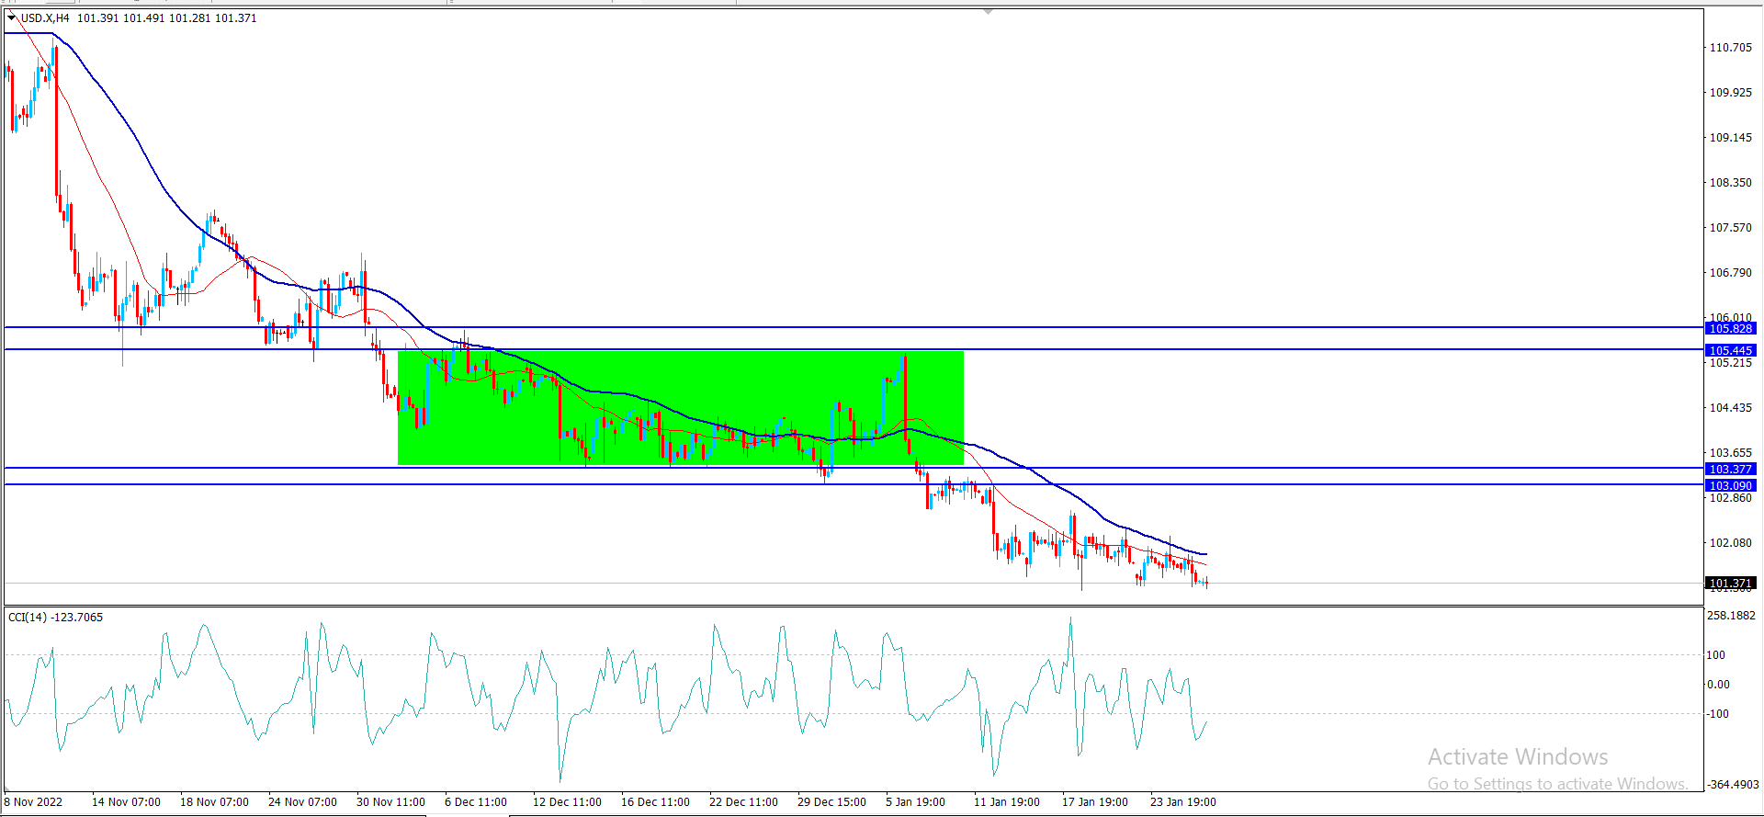Viewport: 1764px width, 817px height.
Task: Click the 23 Jan 19:00 time label
Action: (1182, 801)
